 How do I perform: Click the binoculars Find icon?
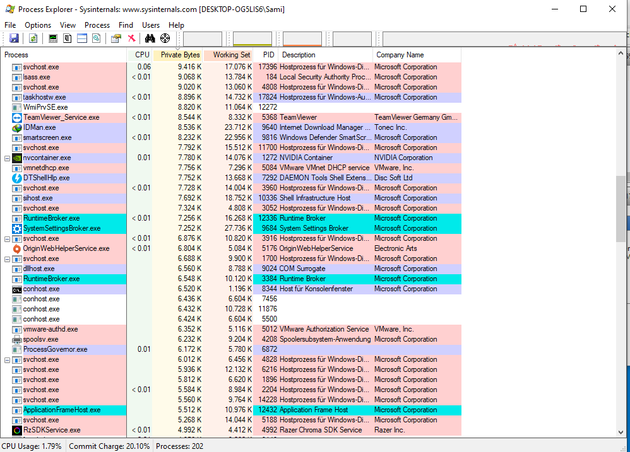(x=150, y=38)
